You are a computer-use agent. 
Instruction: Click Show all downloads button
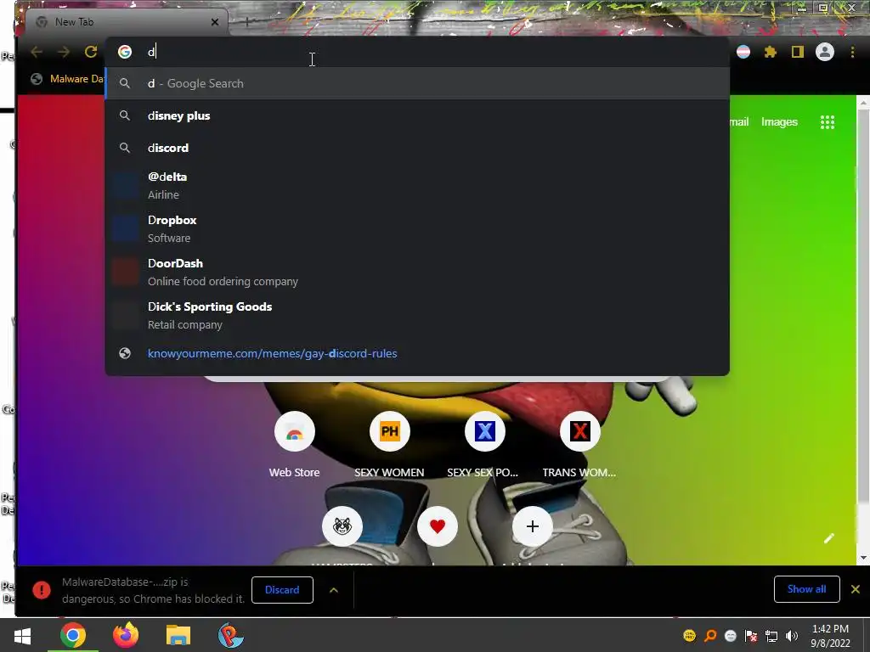(x=806, y=589)
